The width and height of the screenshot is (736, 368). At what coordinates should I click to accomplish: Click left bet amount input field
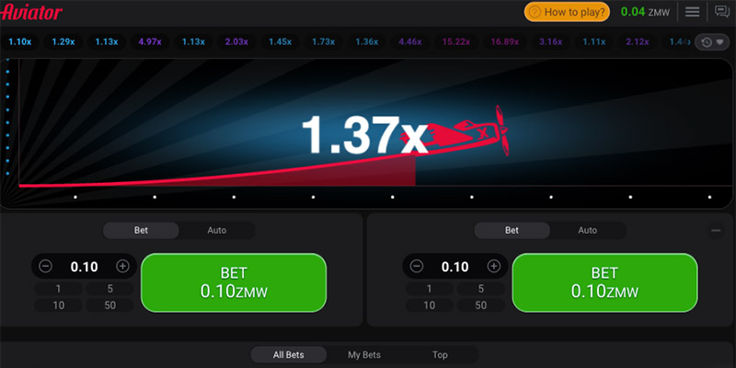pos(84,266)
